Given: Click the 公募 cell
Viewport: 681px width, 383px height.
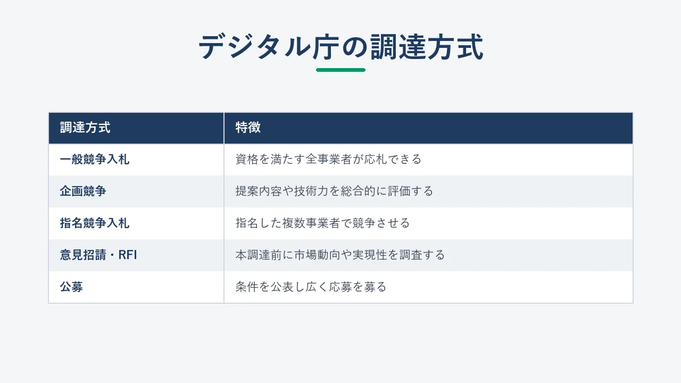Looking at the screenshot, I should 136,287.
